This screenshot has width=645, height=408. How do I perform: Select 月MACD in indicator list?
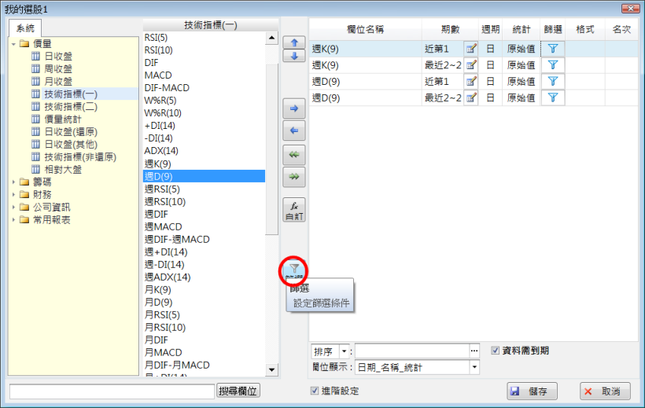point(163,352)
